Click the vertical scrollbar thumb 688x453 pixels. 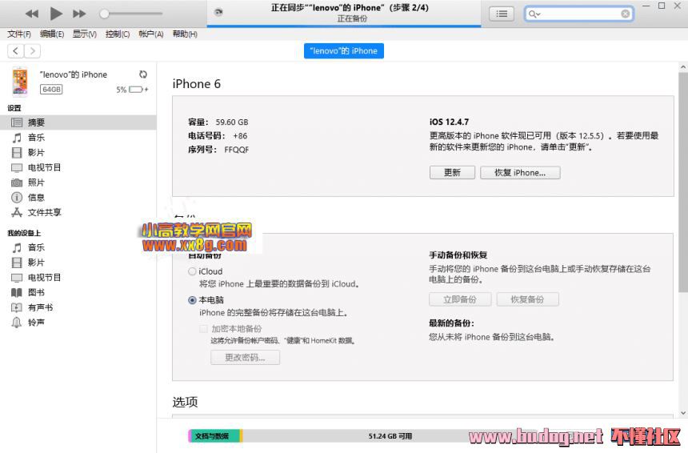click(x=682, y=182)
